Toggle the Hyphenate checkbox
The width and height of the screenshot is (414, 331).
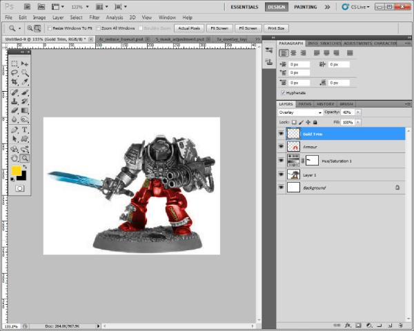click(283, 92)
